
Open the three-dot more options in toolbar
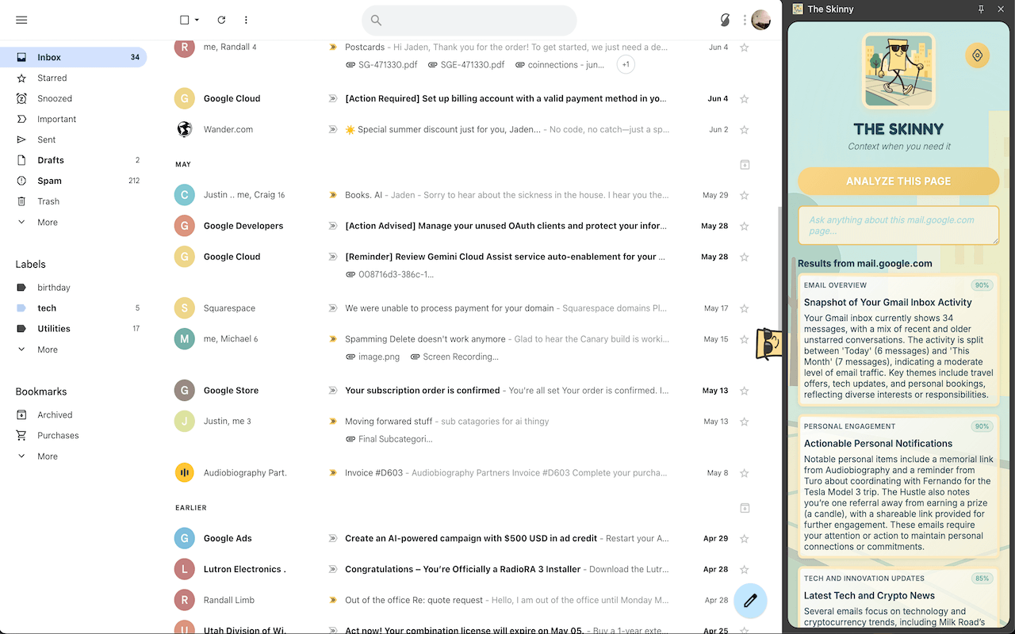tap(246, 20)
